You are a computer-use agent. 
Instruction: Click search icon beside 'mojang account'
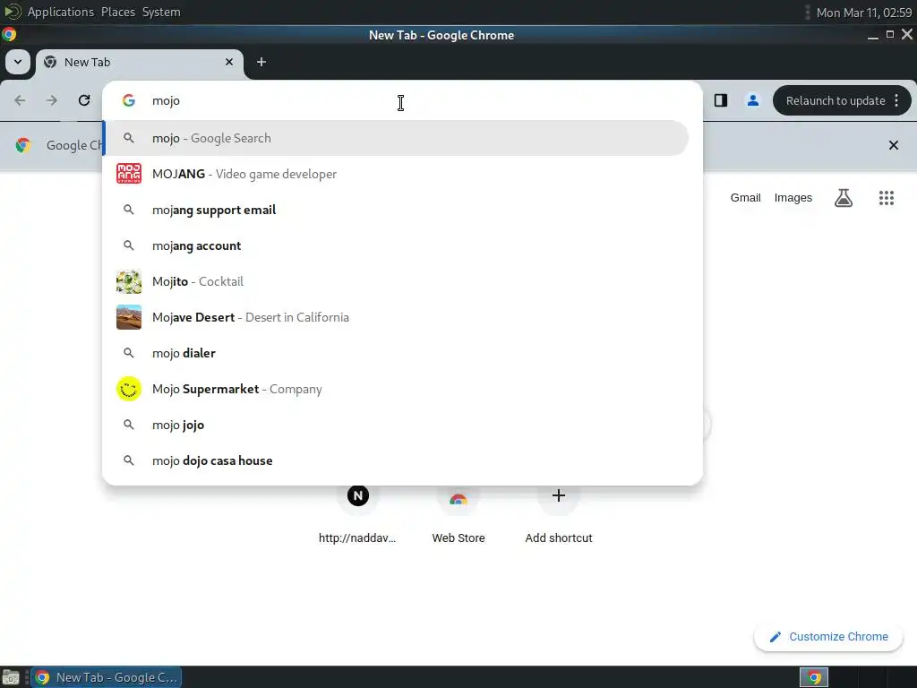129,245
